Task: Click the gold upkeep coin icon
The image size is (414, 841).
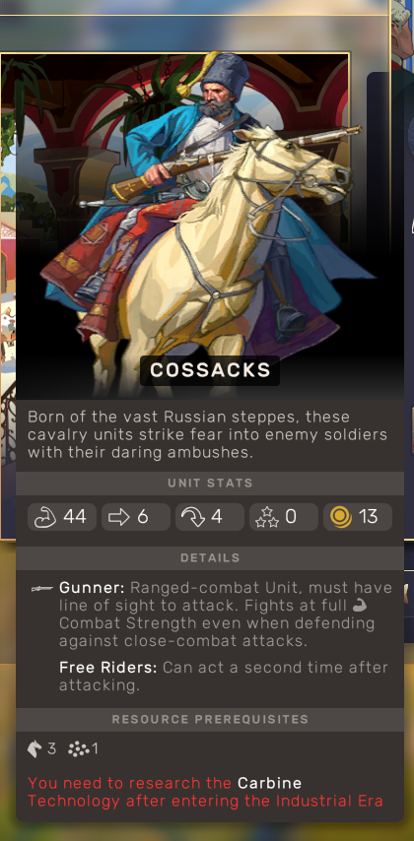Action: 341,517
